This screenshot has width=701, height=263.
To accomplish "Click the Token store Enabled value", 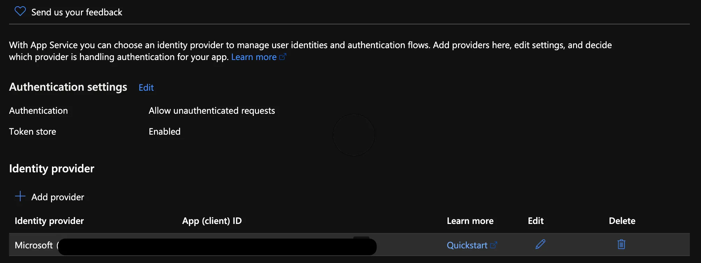I will 164,131.
